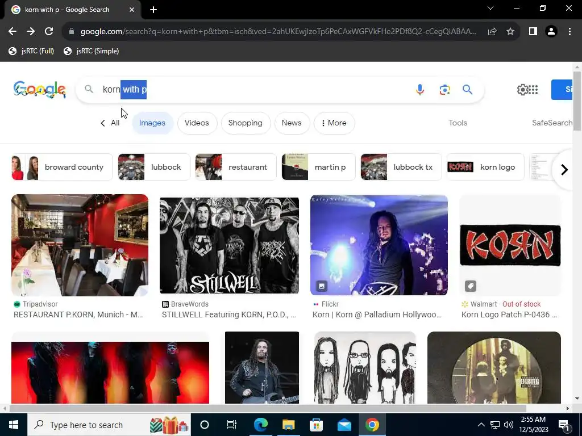Launch Microsoft Edge from taskbar

[260, 425]
